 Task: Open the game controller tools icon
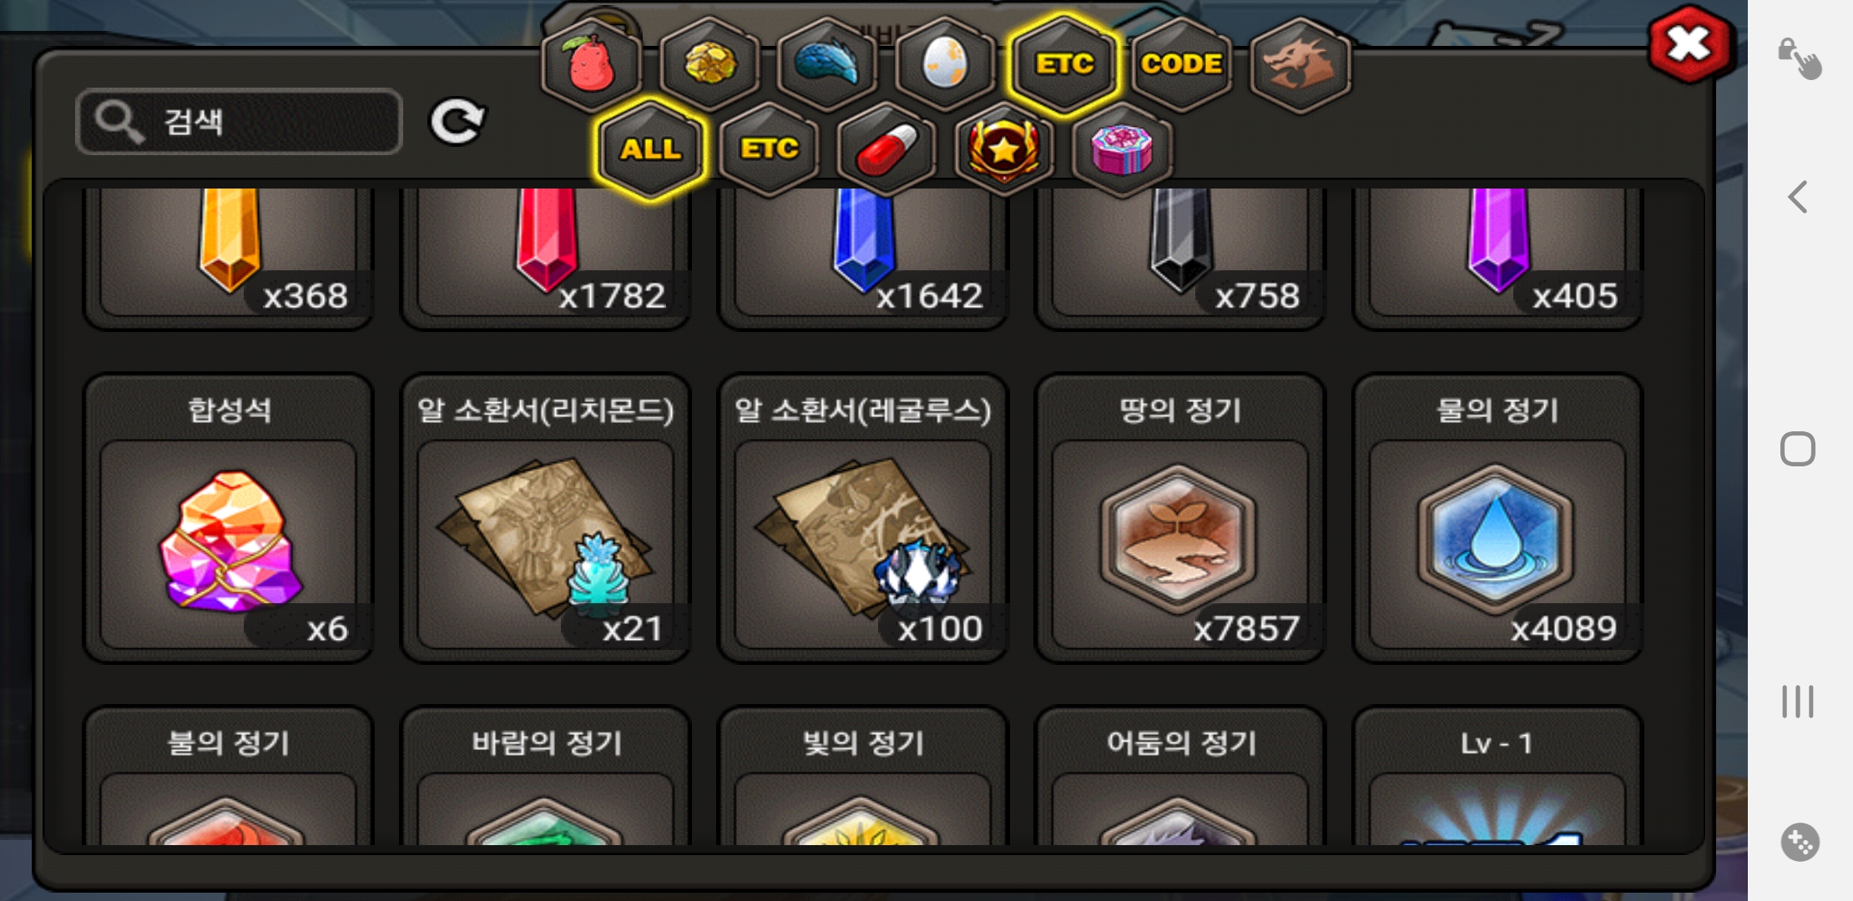point(1800,843)
